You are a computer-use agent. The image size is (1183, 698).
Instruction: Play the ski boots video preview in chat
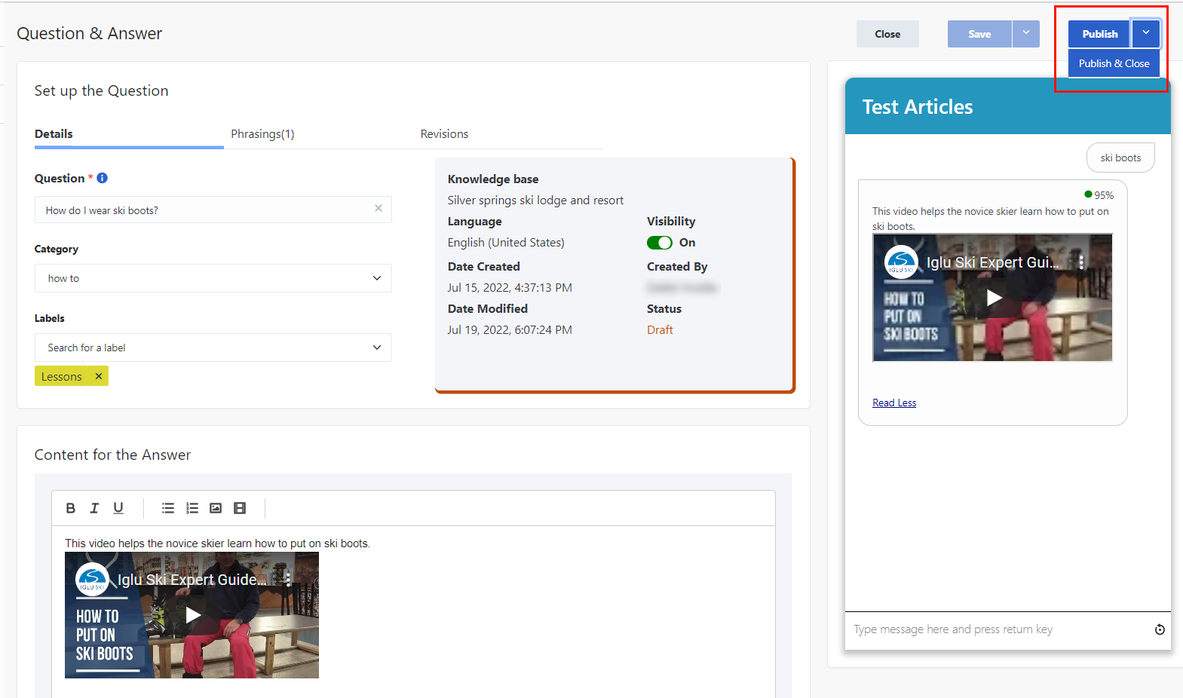pyautogui.click(x=995, y=298)
